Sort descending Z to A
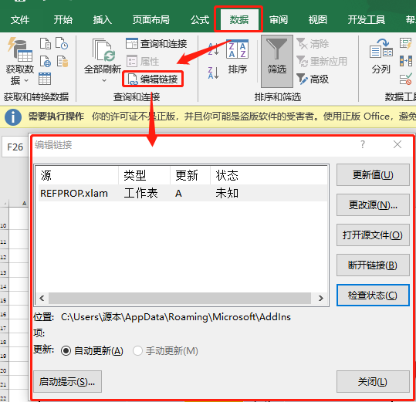416x402 pixels. [x=213, y=73]
